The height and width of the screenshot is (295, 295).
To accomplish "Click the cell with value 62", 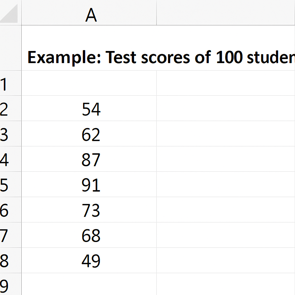I will click(90, 134).
